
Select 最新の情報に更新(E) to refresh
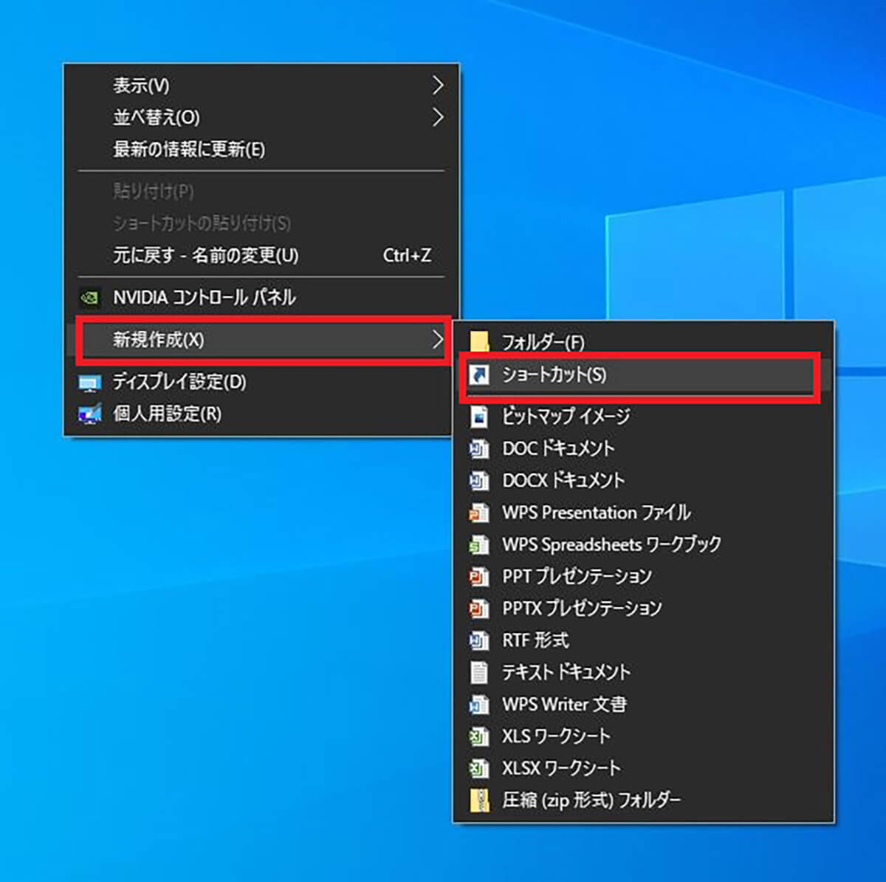pyautogui.click(x=188, y=150)
